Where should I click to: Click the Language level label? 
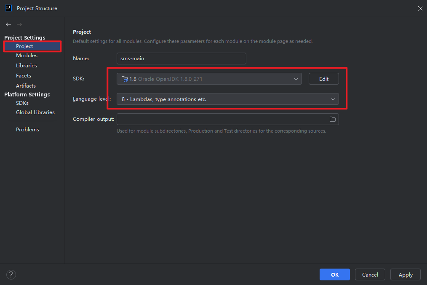[92, 99]
